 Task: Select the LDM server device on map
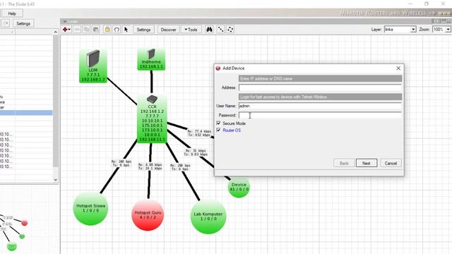pyautogui.click(x=93, y=66)
